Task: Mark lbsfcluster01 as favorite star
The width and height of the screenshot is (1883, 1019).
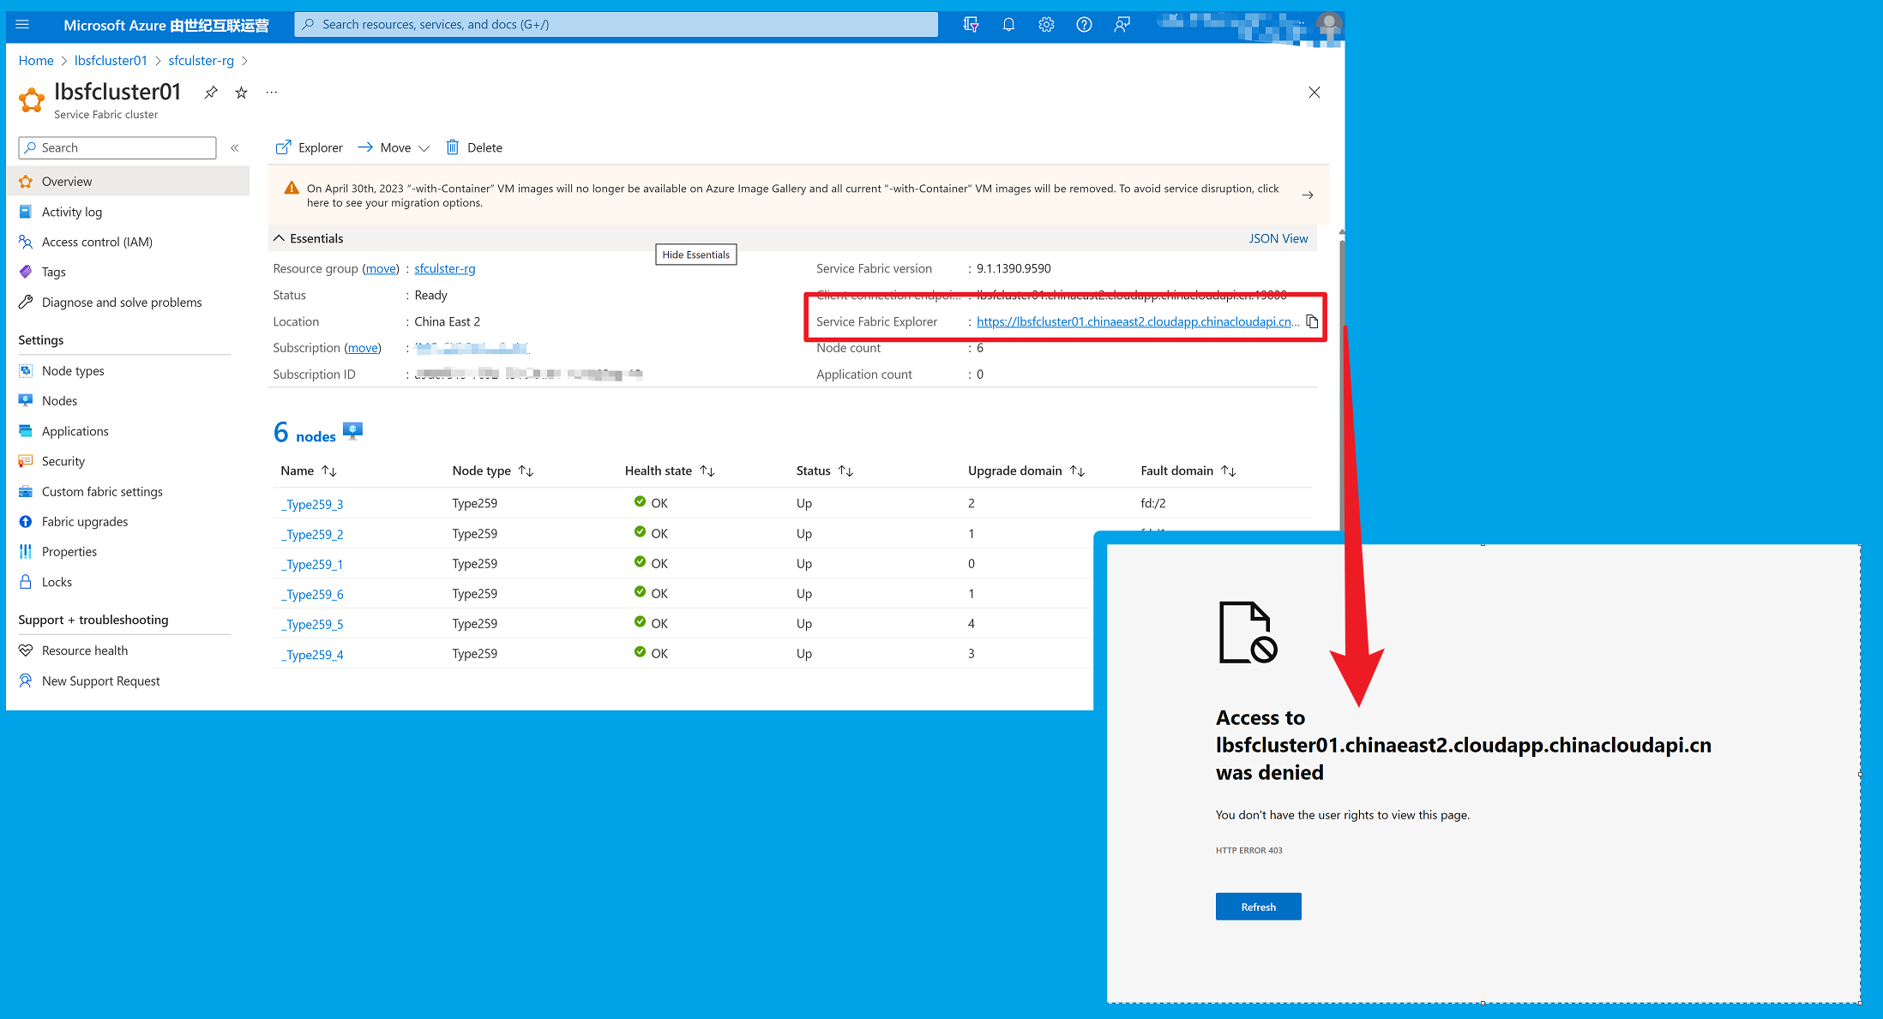Action: tap(242, 93)
